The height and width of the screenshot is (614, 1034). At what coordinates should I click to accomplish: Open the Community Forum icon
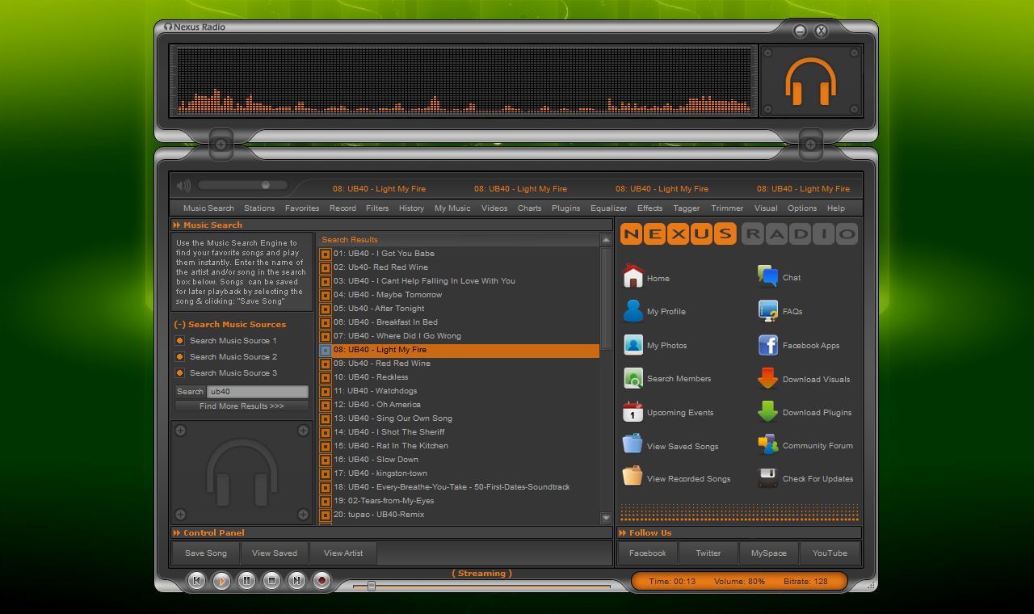(767, 444)
